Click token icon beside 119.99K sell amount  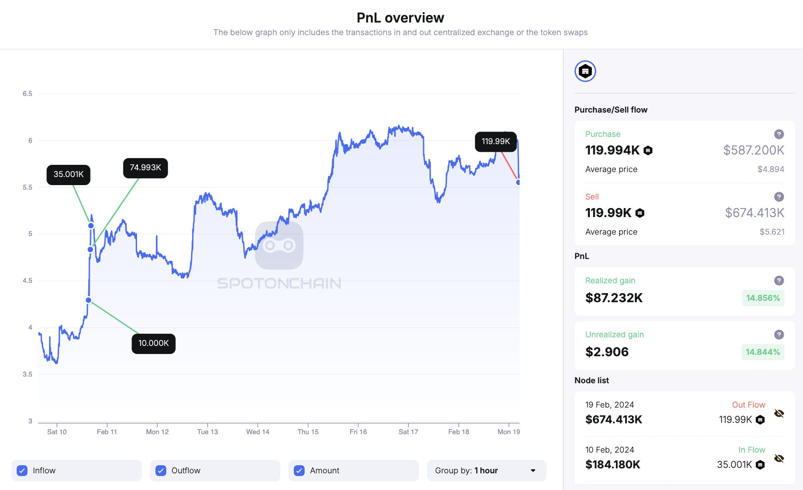[640, 213]
